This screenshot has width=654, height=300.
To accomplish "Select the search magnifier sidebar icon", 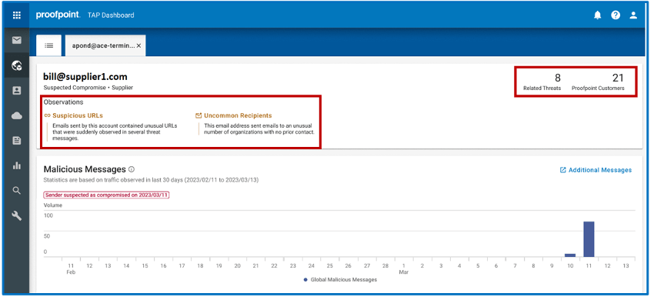I will 17,191.
